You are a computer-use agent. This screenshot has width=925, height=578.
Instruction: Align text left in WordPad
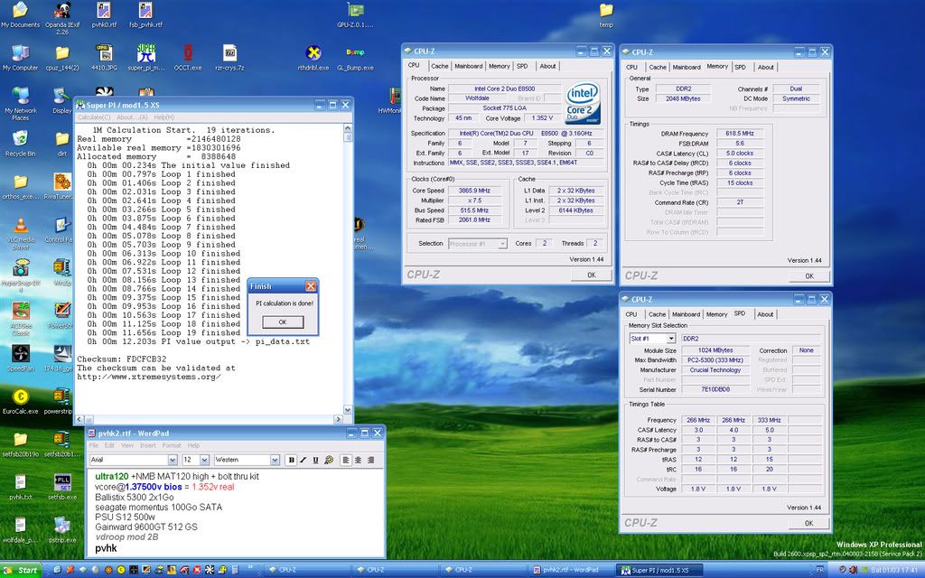[x=346, y=460]
